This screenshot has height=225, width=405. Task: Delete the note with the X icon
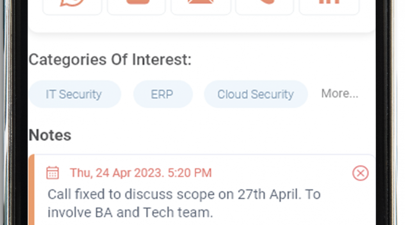360,173
